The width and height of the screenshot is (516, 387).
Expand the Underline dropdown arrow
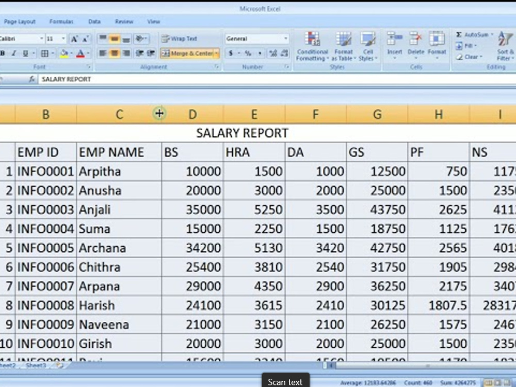pyautogui.click(x=33, y=53)
